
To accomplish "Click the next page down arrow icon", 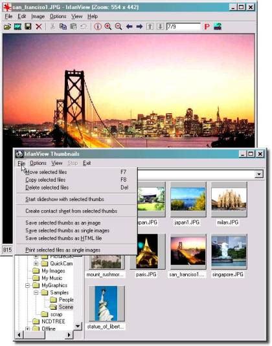I will pyautogui.click(x=160, y=27).
